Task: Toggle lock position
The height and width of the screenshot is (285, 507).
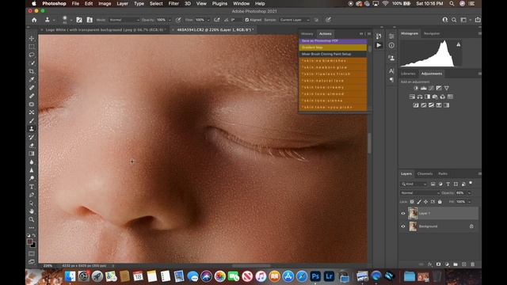Action: [426, 202]
